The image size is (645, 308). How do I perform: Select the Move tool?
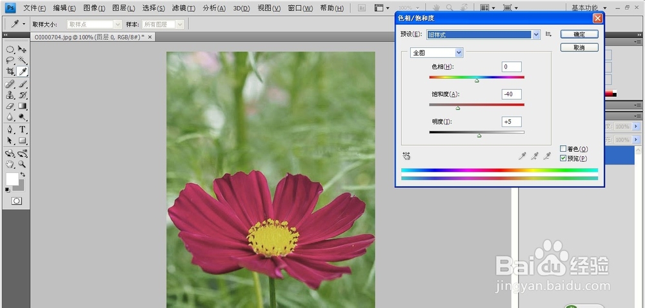(x=22, y=50)
